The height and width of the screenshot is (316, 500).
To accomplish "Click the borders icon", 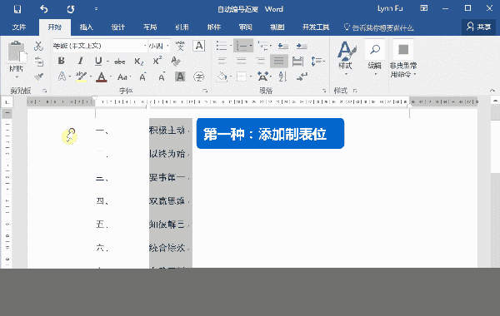I will point(242,77).
